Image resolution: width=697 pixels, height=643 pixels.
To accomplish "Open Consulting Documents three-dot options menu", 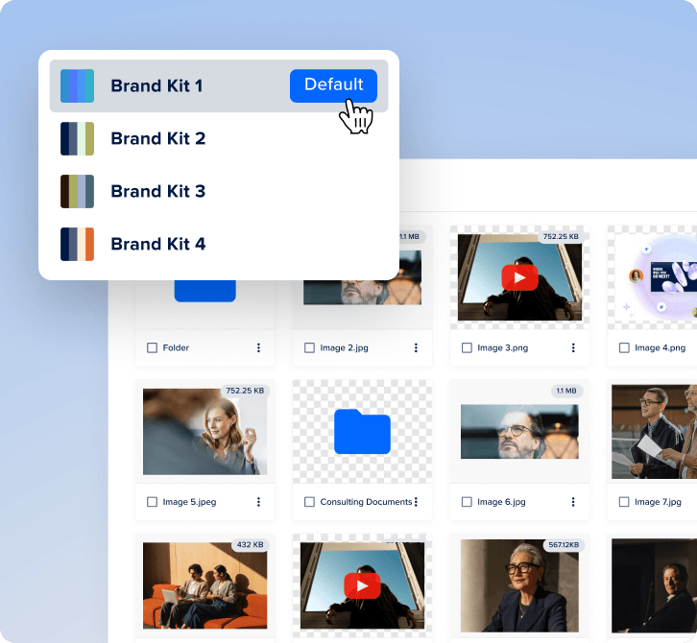I will click(x=416, y=502).
